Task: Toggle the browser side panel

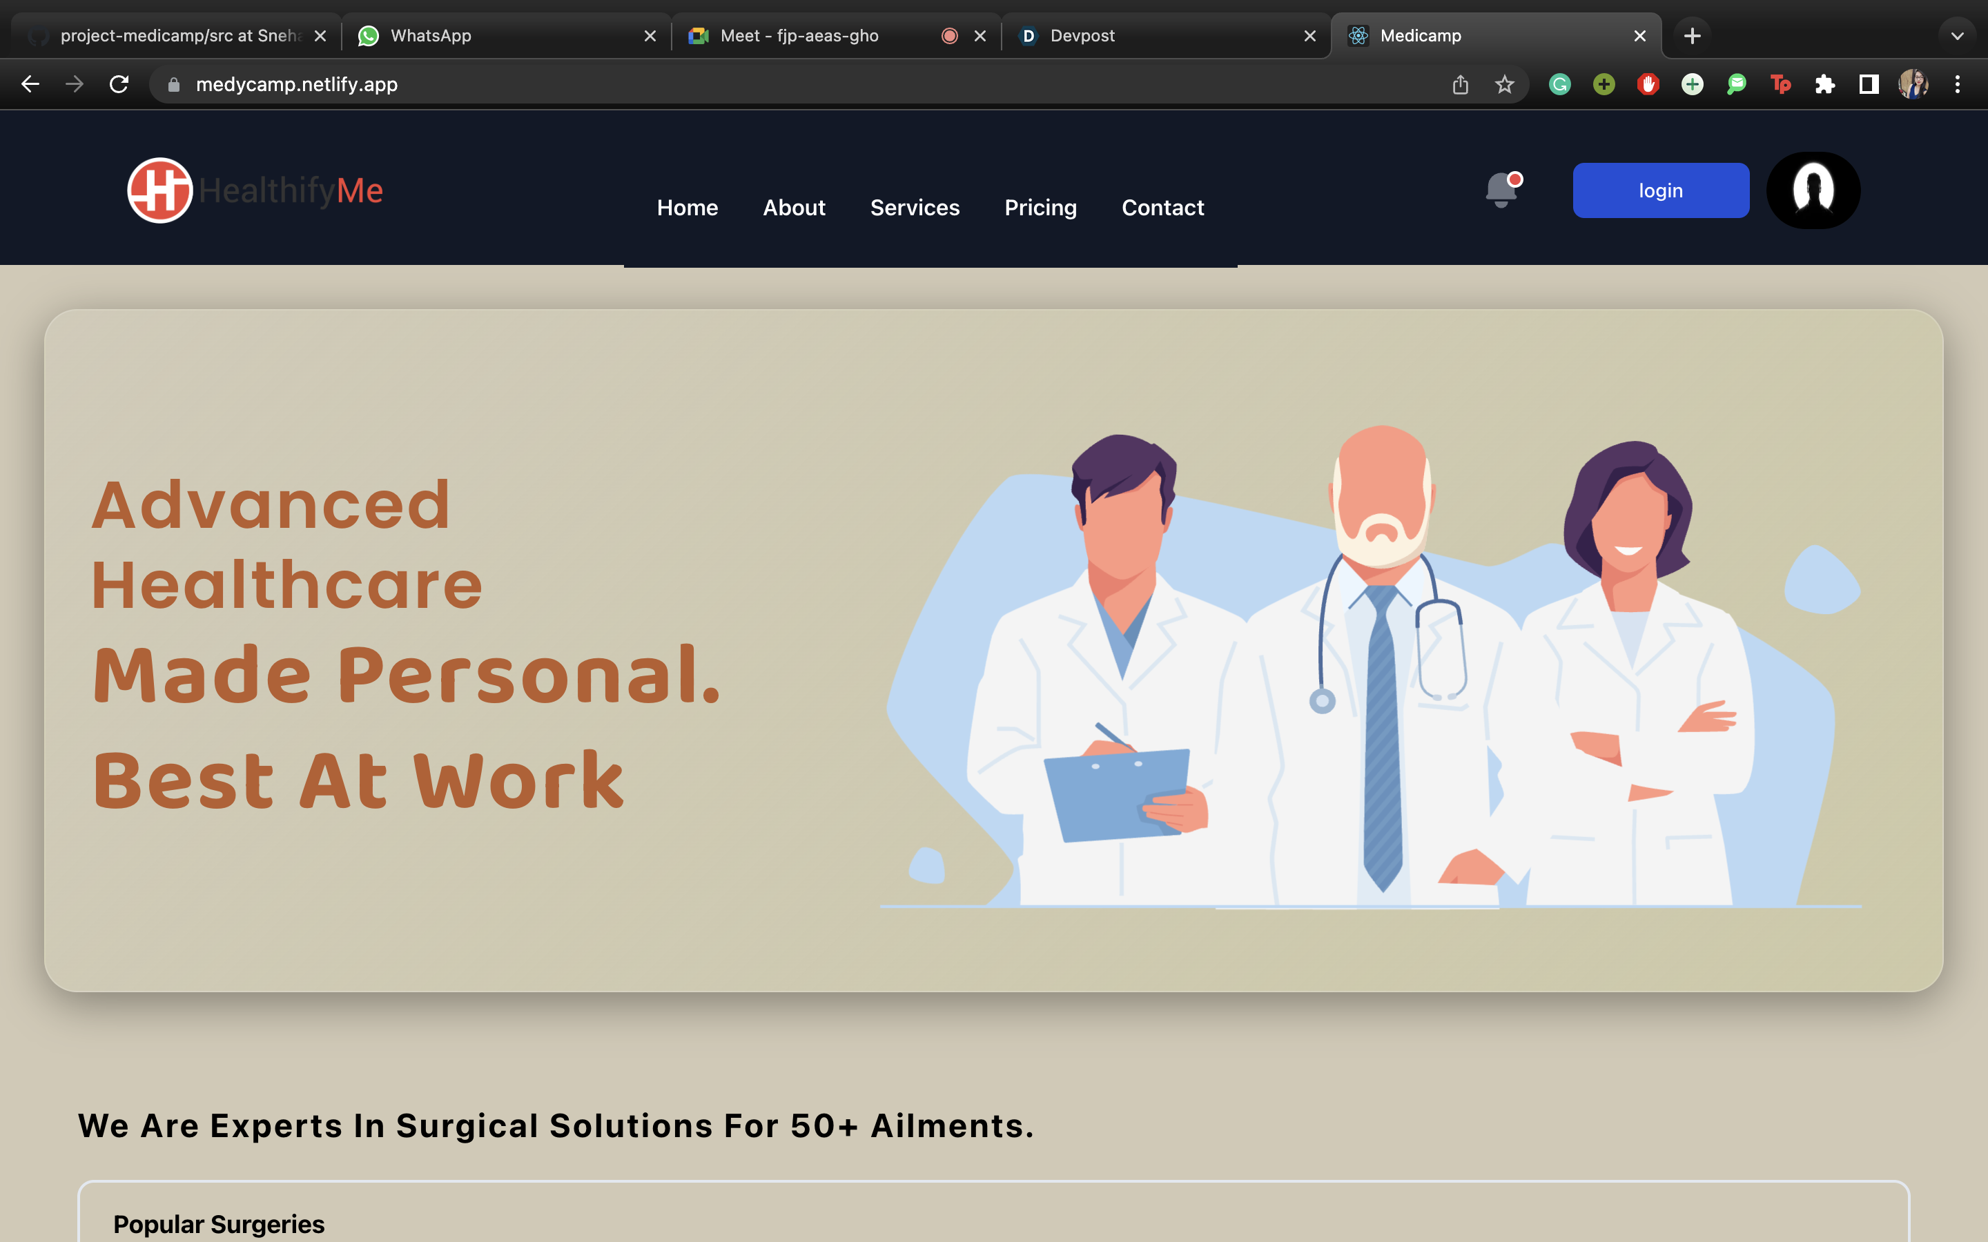Action: click(x=1869, y=83)
